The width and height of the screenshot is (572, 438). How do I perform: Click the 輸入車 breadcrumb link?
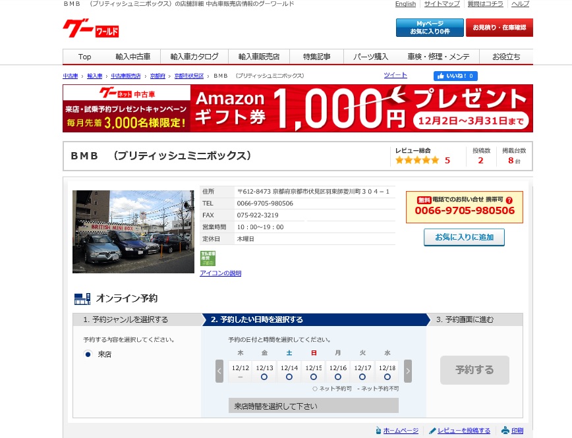click(94, 76)
